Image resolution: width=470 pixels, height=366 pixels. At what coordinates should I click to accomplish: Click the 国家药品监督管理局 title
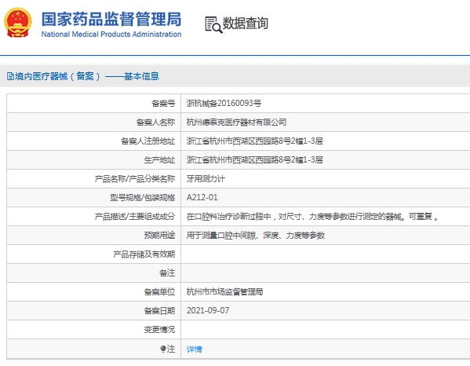click(x=111, y=19)
